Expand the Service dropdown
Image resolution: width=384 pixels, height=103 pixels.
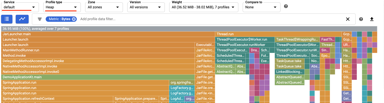tap(19, 7)
